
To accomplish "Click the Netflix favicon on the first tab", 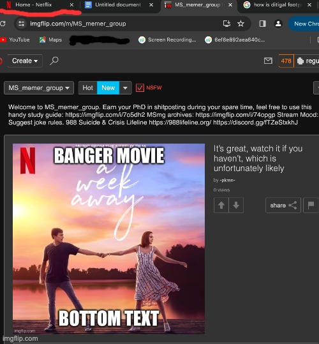I will click(9, 4).
